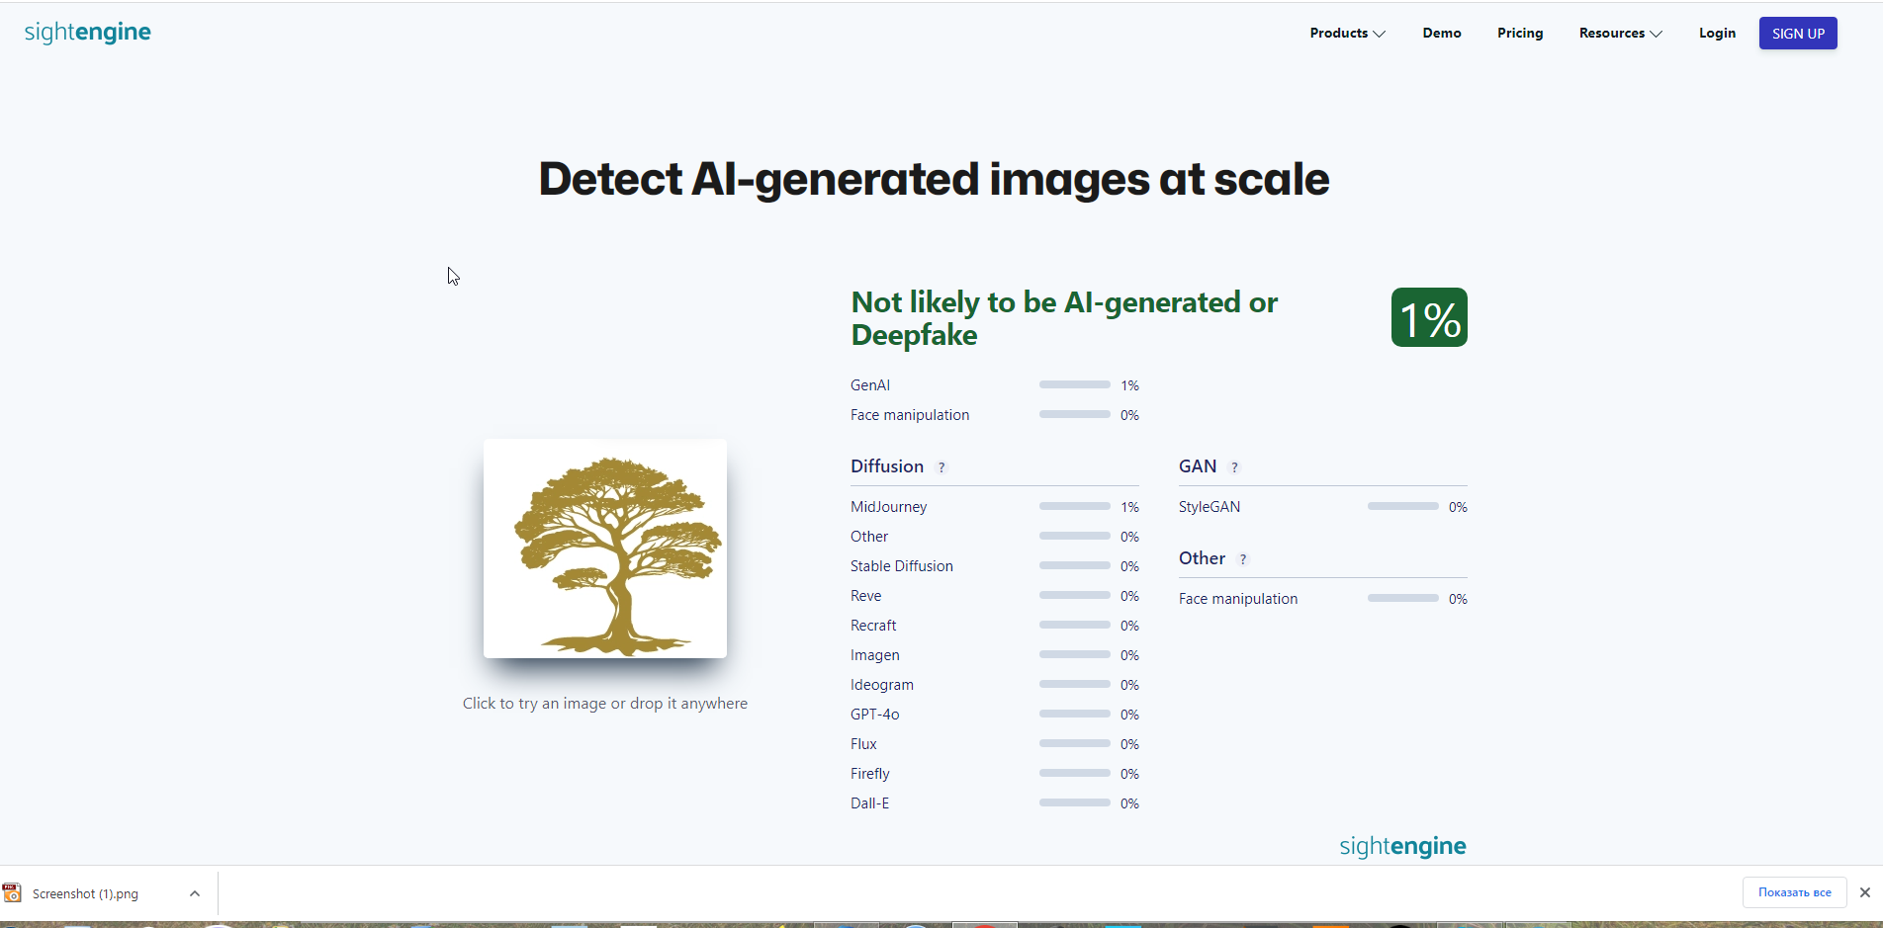Click the 'GPT-4o' label
Image resolution: width=1883 pixels, height=928 pixels.
875,715
